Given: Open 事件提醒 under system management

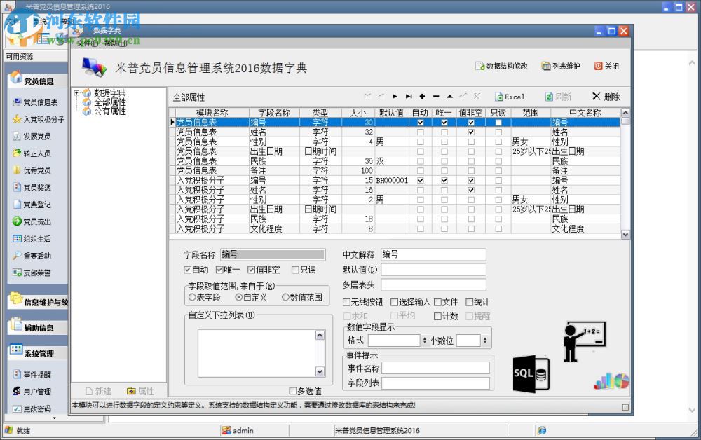Looking at the screenshot, I should [x=32, y=375].
